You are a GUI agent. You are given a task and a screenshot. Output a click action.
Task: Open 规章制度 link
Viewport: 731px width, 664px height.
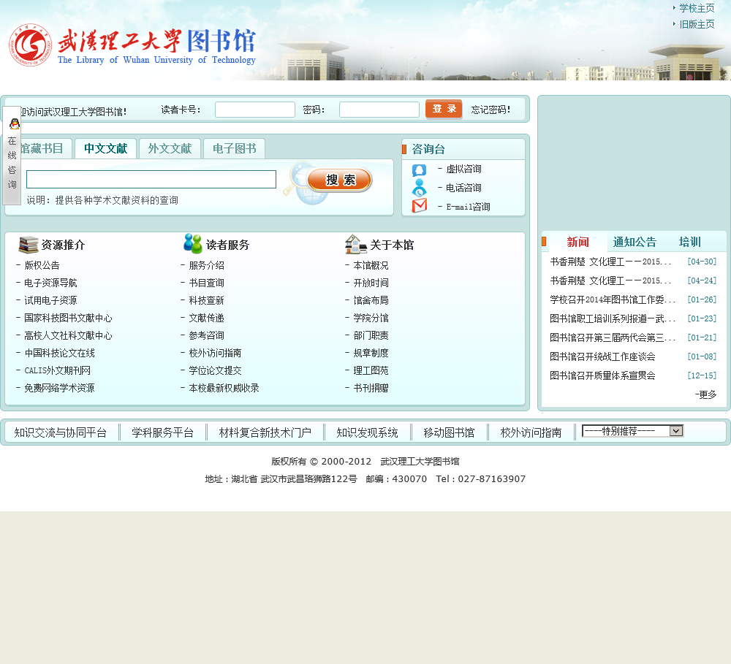[371, 354]
